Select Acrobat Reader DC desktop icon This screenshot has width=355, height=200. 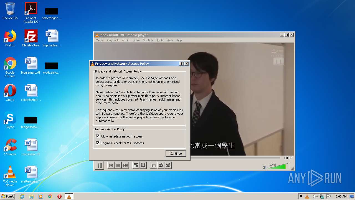pos(31,12)
